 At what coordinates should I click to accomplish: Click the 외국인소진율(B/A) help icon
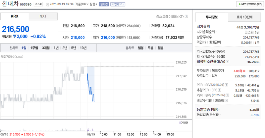coord(228,62)
